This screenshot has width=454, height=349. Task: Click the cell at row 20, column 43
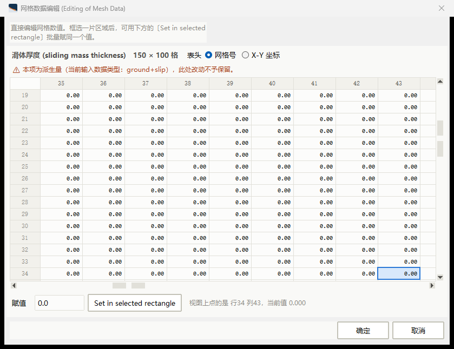pos(399,107)
